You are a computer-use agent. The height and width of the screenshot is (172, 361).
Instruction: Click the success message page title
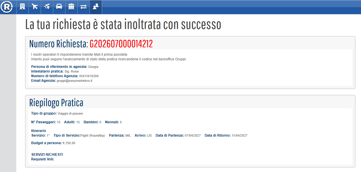(x=123, y=25)
